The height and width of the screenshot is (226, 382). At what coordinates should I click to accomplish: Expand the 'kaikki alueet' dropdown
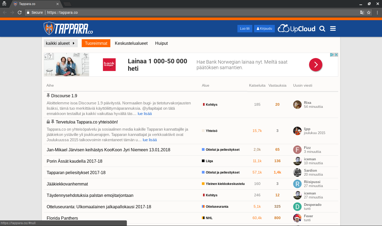click(x=60, y=43)
